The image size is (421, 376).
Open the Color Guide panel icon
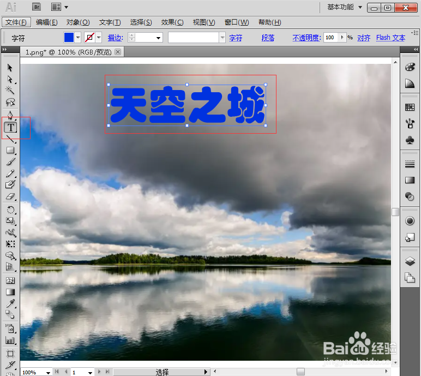[x=410, y=83]
